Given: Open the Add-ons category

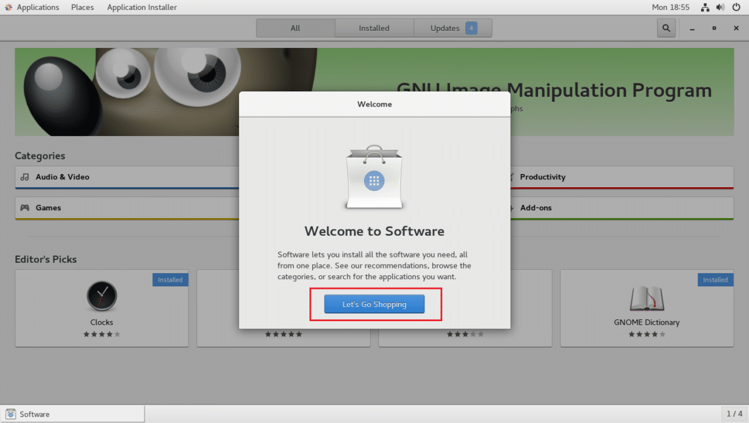Looking at the screenshot, I should tap(622, 208).
